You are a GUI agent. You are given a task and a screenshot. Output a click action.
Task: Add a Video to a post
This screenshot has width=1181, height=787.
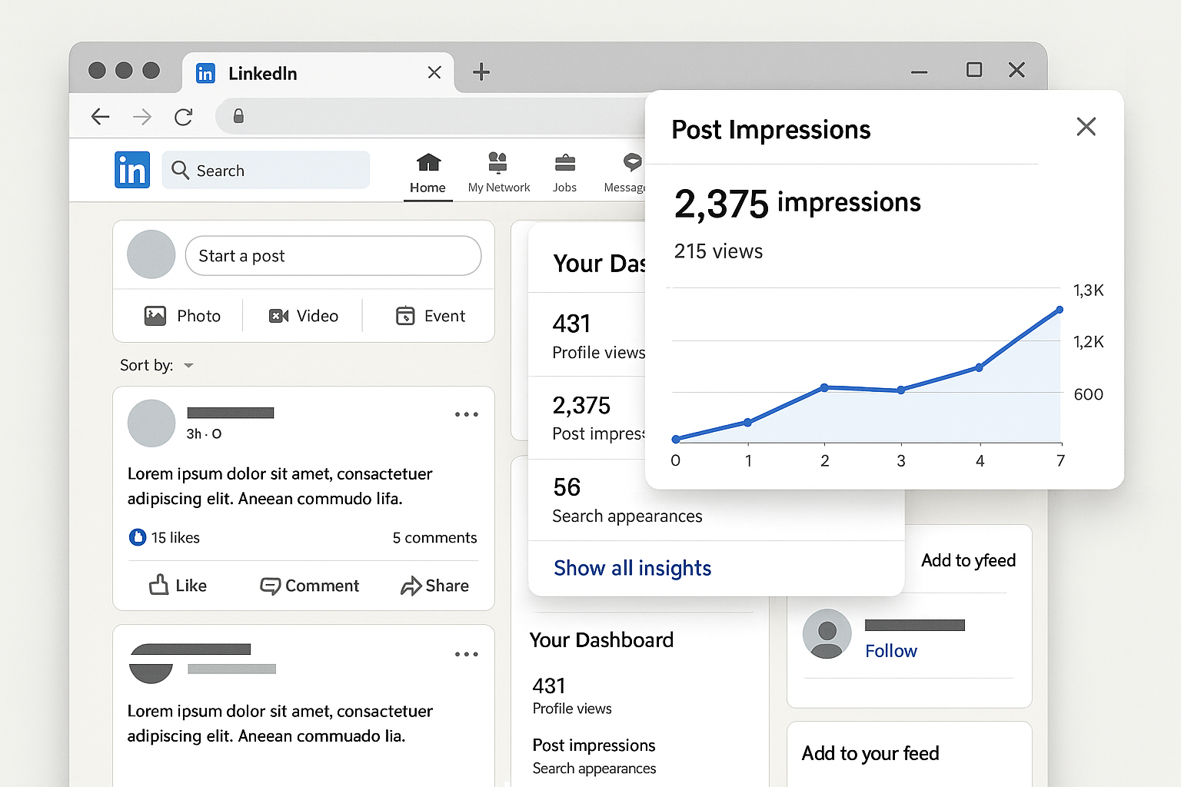click(303, 316)
